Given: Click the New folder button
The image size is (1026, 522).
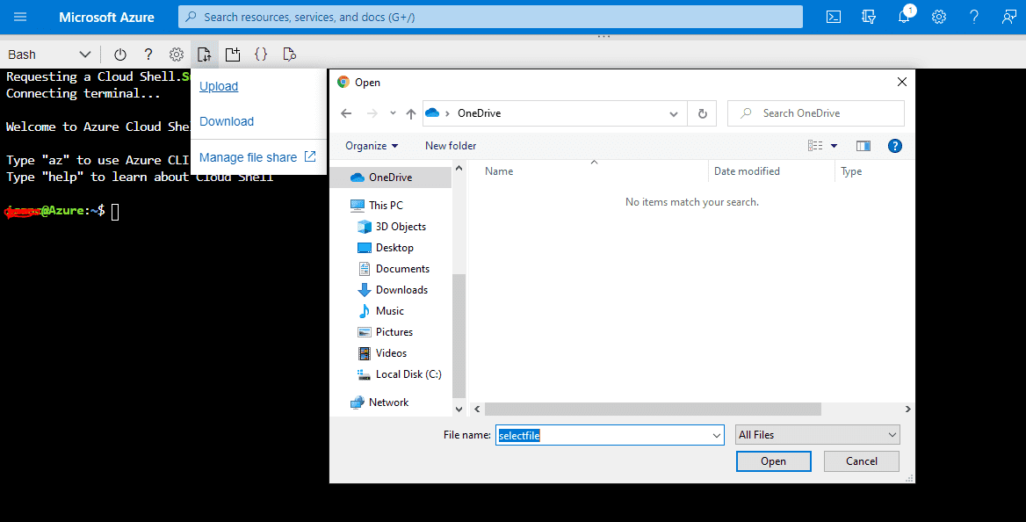Looking at the screenshot, I should point(451,145).
